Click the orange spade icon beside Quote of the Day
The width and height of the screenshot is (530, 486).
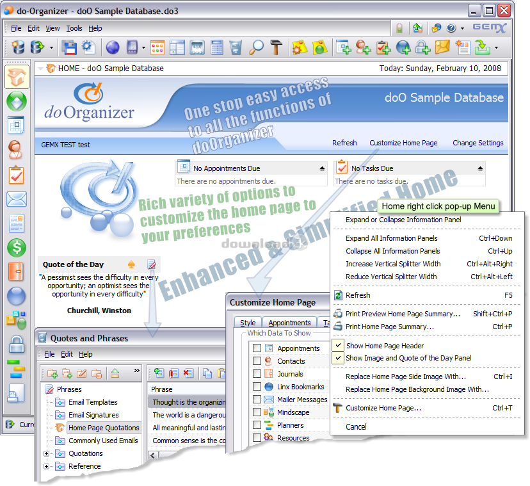[x=131, y=264]
